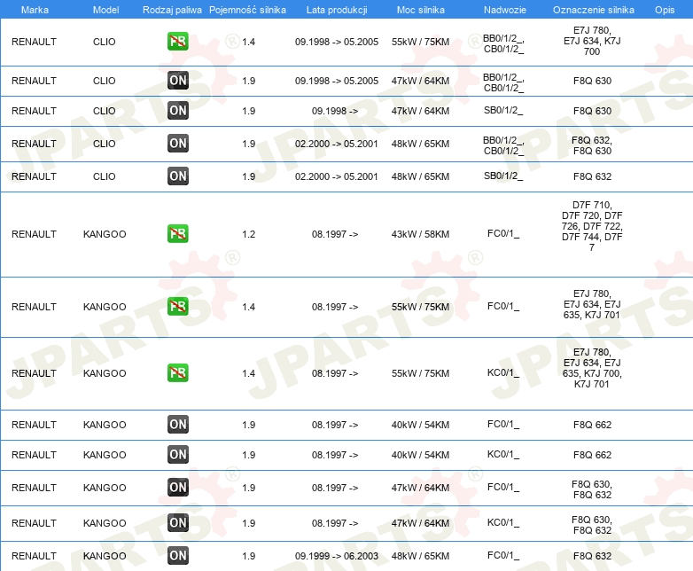Click the ON icon for Kangoo 47kW FC0/1_ row
Image resolution: width=693 pixels, height=571 pixels.
tap(177, 487)
